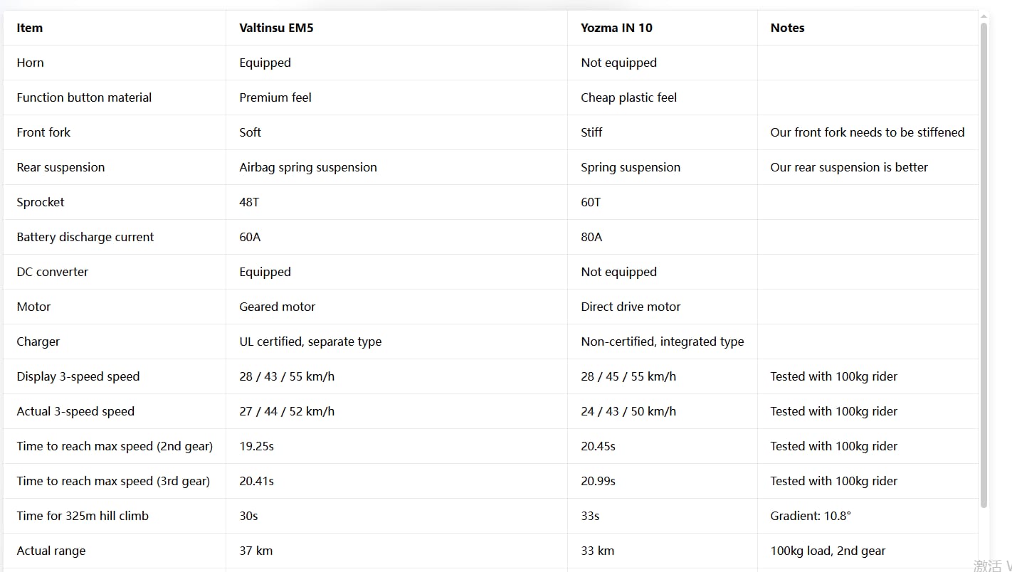Click the vertical scrollbar thumb on the table
The image size is (1012, 572).
984,263
